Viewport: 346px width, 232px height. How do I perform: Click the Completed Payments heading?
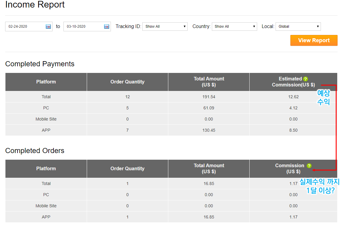point(40,64)
